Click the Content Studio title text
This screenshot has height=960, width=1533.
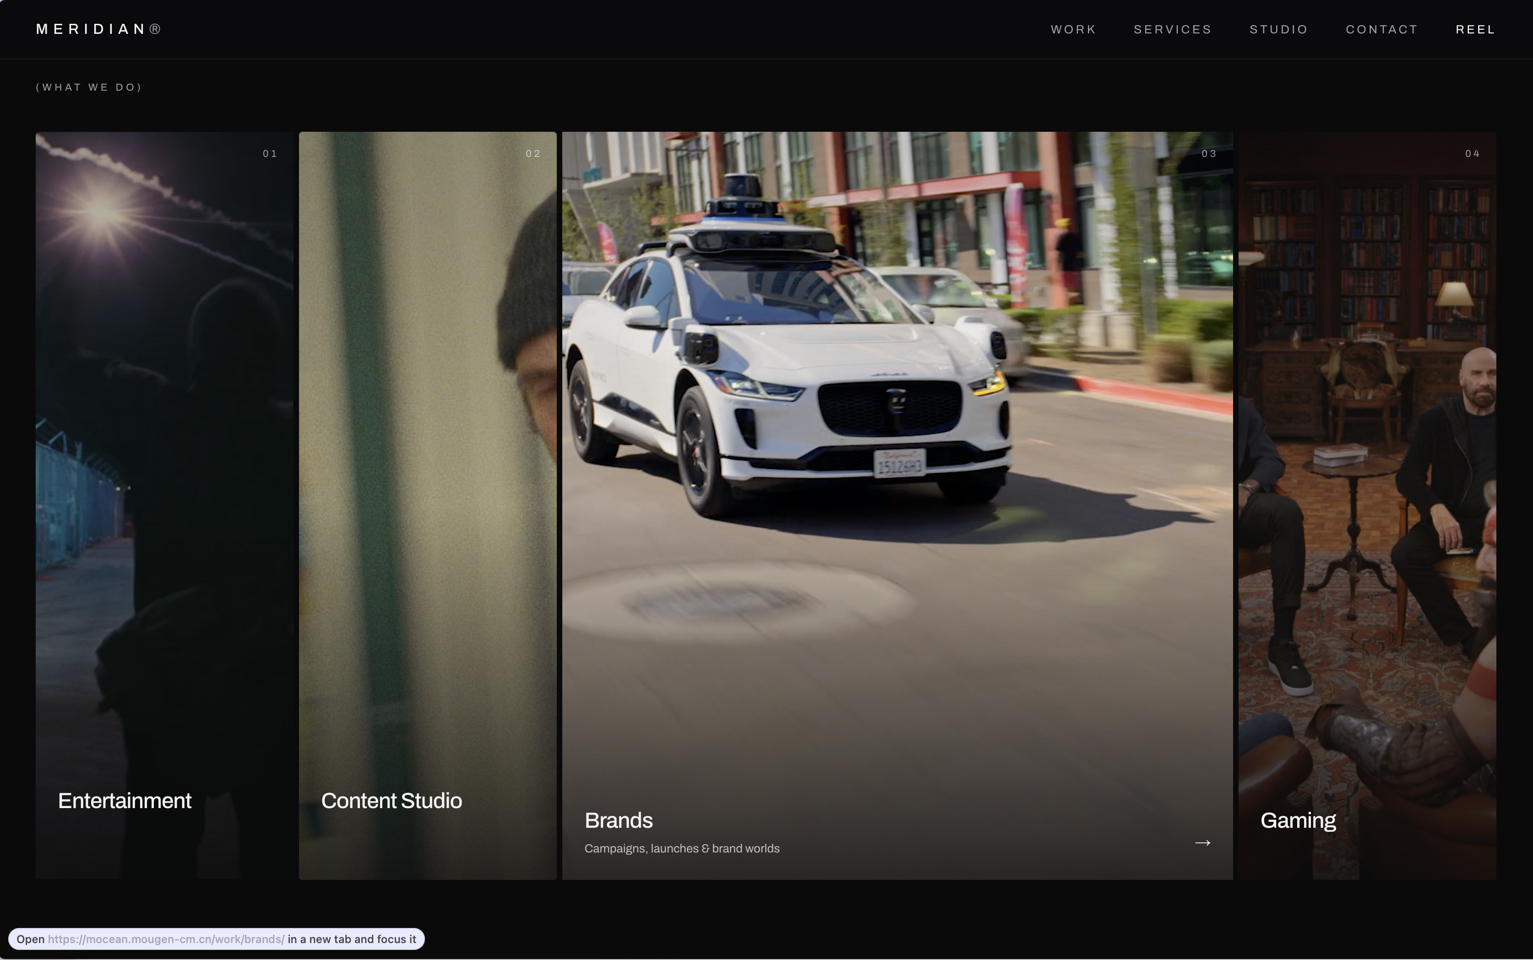click(391, 801)
